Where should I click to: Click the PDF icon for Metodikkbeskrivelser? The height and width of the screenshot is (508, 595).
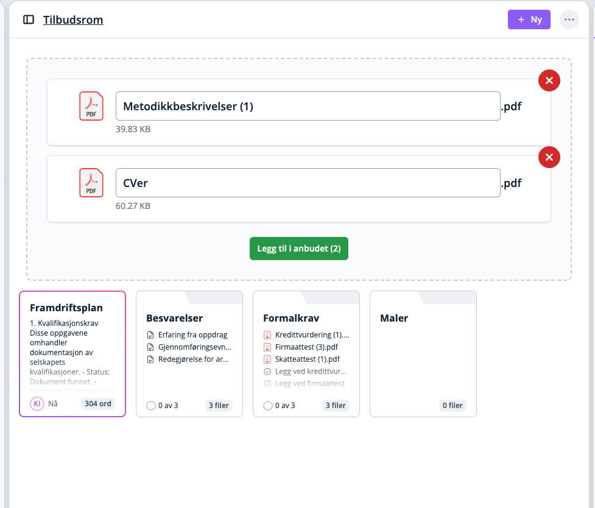[x=91, y=106]
